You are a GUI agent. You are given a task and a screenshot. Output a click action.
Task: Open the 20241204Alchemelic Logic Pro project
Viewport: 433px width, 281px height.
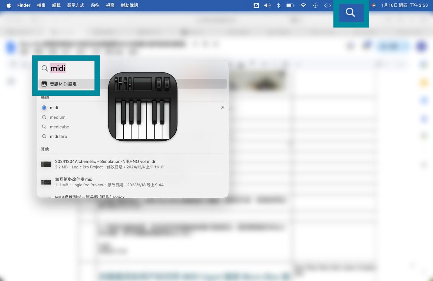pos(105,164)
